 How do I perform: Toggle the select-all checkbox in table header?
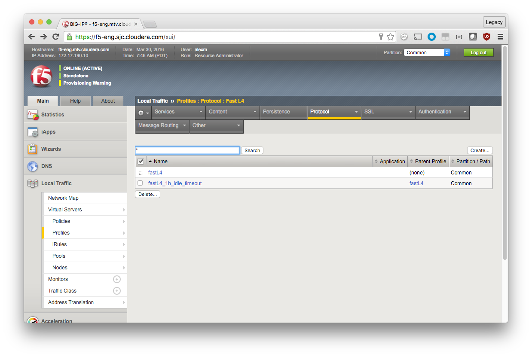pyautogui.click(x=141, y=162)
